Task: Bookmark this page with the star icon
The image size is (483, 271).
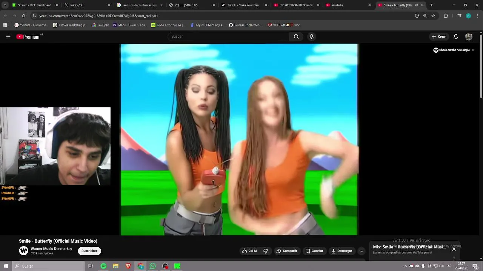Action: click(433, 16)
